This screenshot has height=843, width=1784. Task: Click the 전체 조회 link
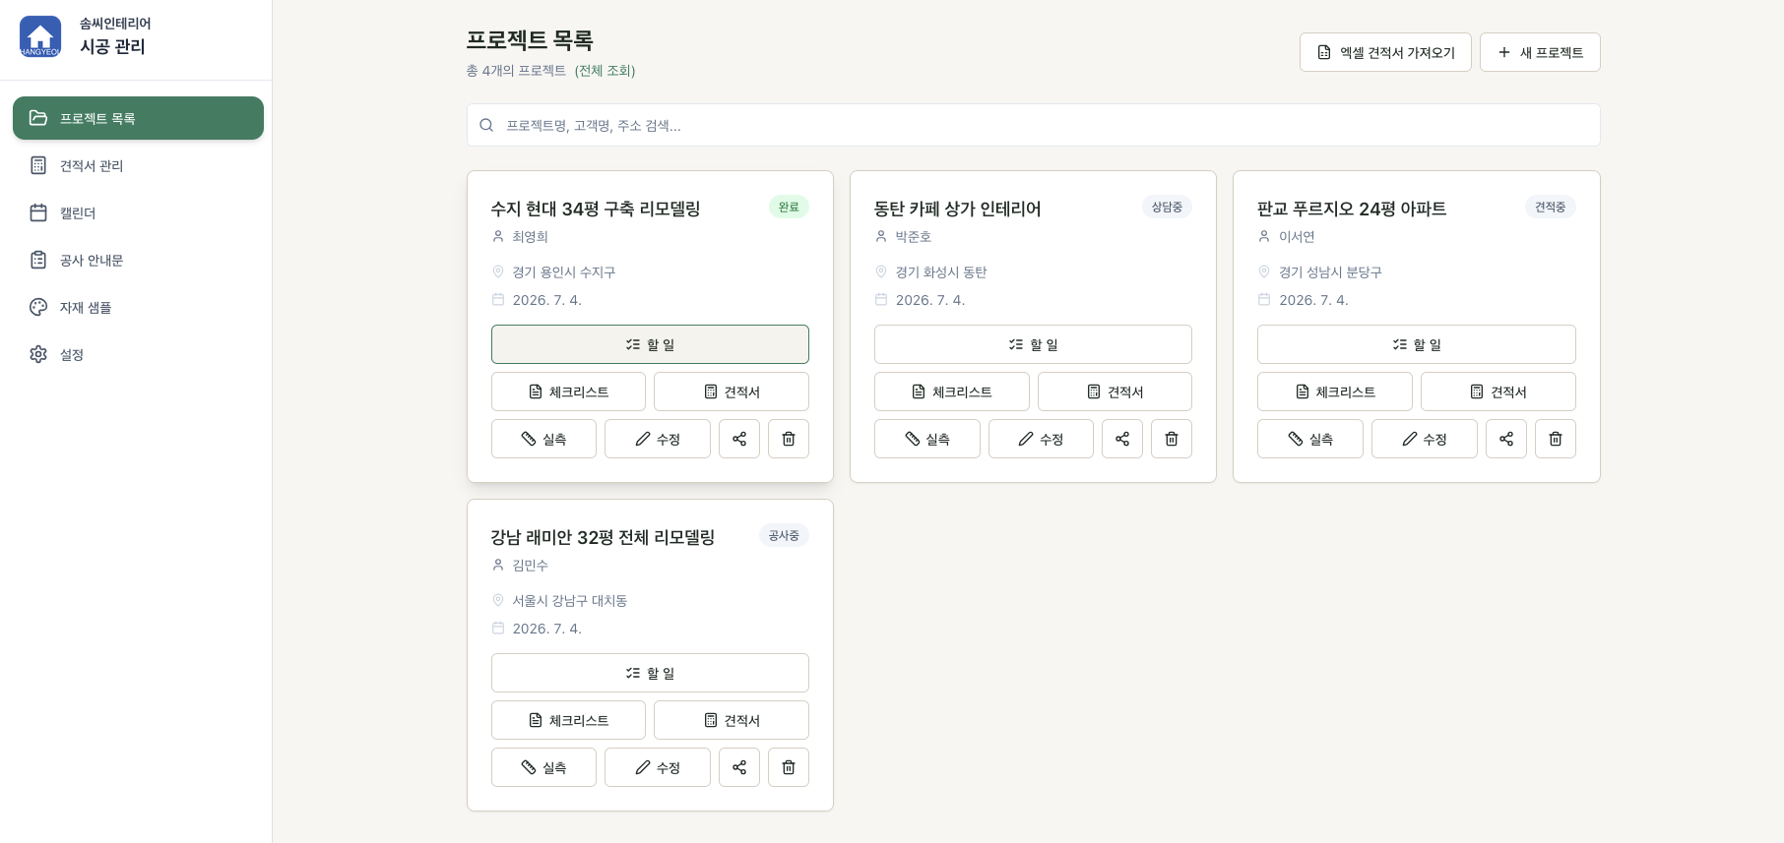[605, 71]
